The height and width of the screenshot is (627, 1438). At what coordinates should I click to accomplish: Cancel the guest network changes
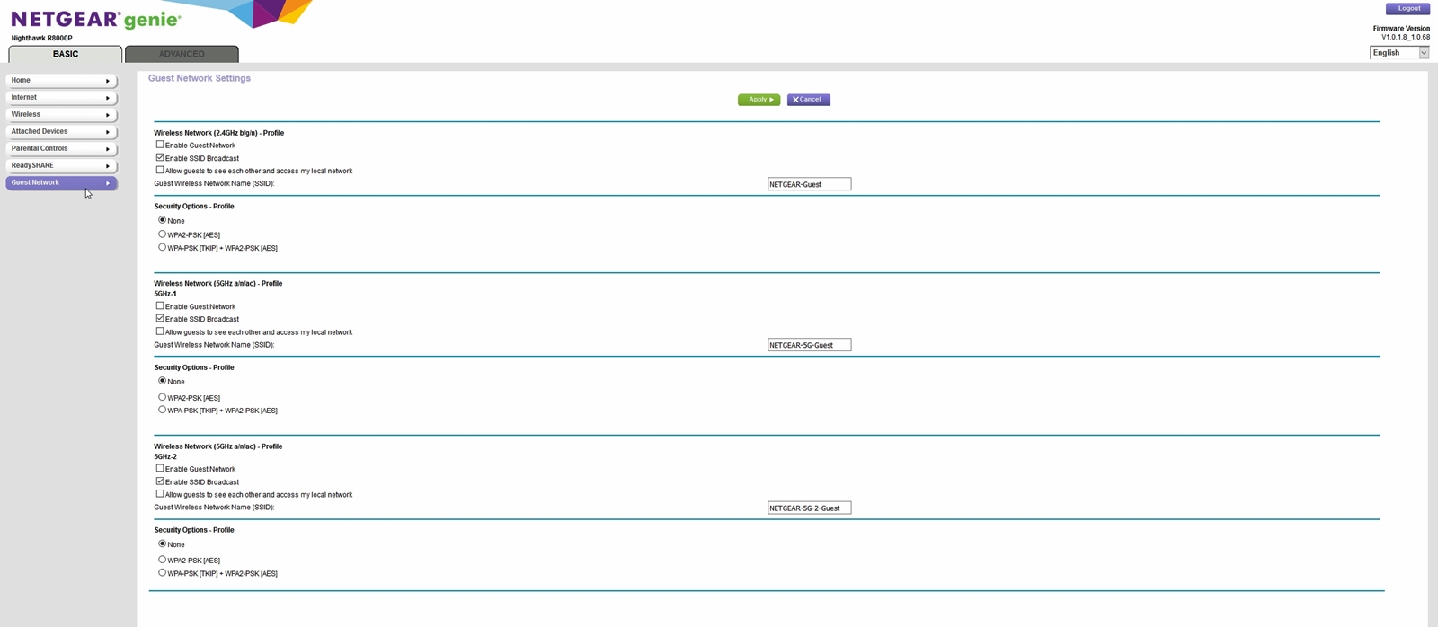click(808, 100)
